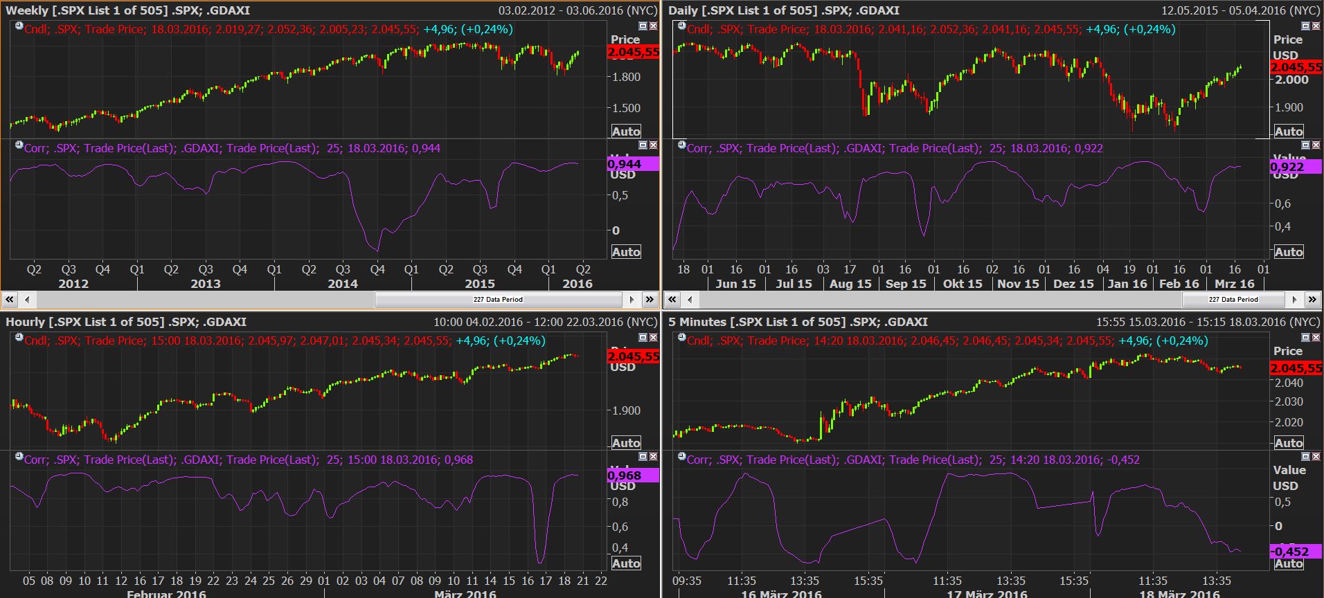
Task: Click the magenta 0,922 axis value label
Action: click(x=1296, y=167)
